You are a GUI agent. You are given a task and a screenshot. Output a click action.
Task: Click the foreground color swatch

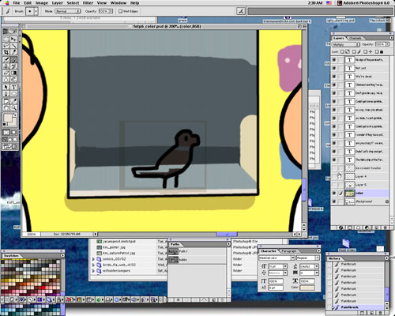coord(8,118)
